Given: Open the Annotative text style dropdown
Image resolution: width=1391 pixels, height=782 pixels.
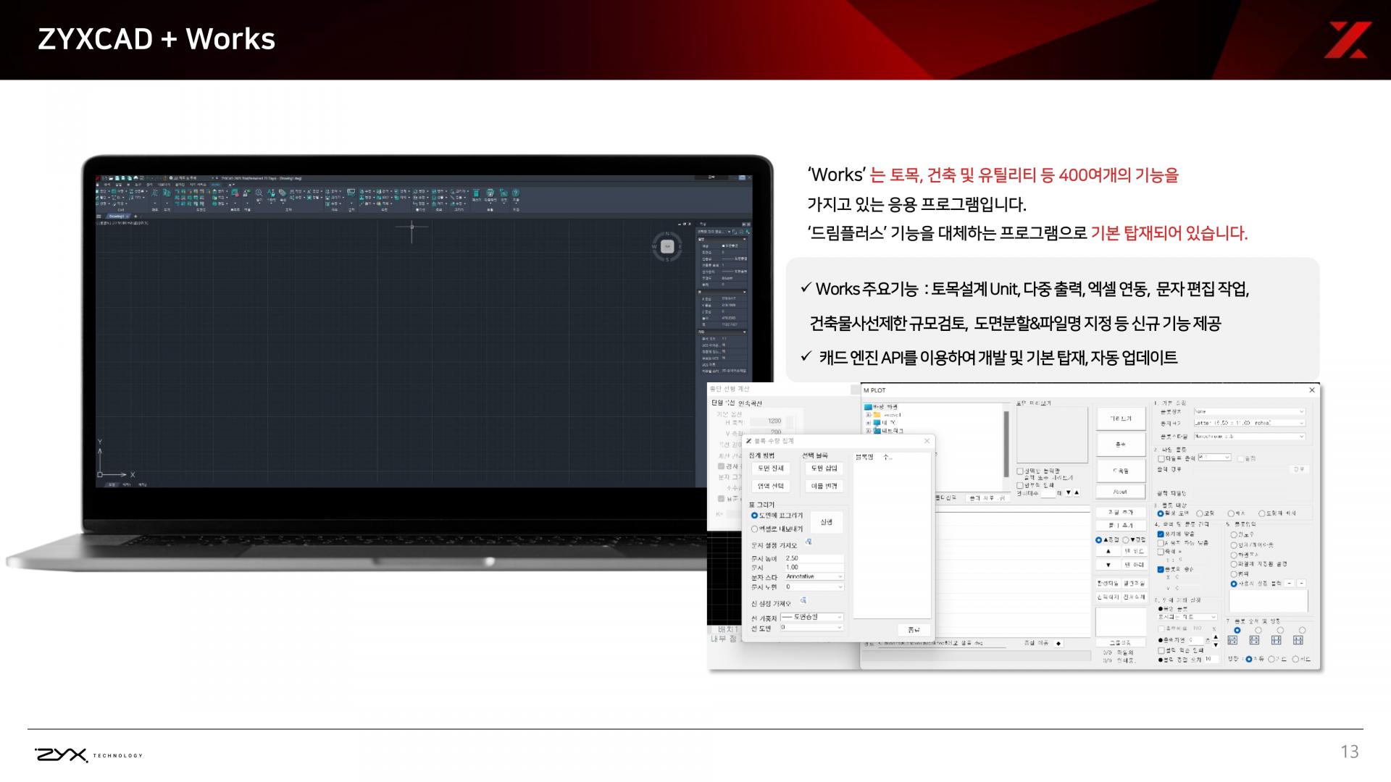Looking at the screenshot, I should coord(814,576).
